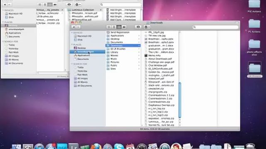The width and height of the screenshot is (266, 149).
Task: Open Applications in Downloads window sidebar
Action: pyautogui.click(x=83, y=55)
